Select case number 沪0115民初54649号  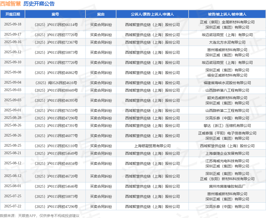click(x=56, y=153)
